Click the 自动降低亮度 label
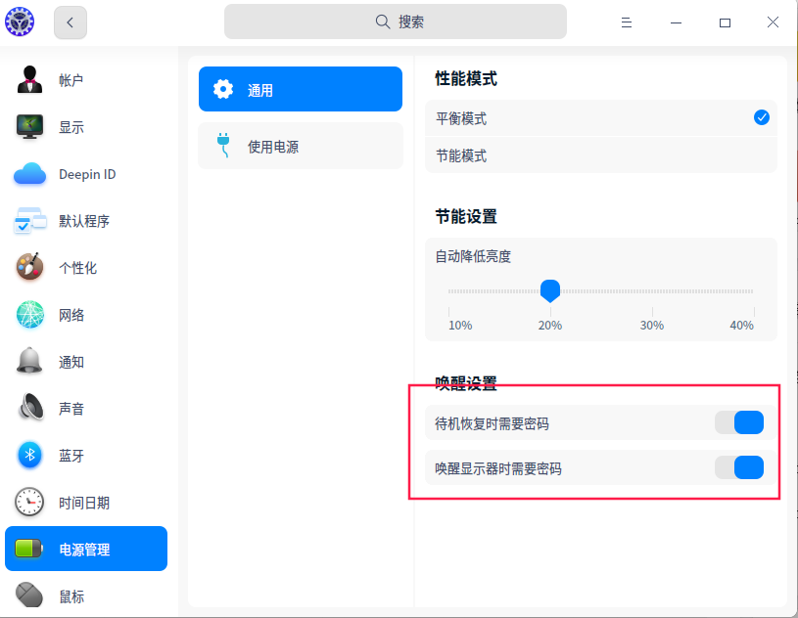 point(473,256)
